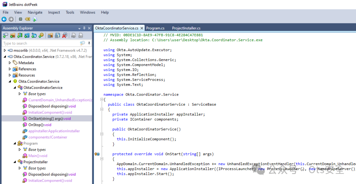
Task: Collapse the OktaCoordinatorService class node
Action: 15,87
